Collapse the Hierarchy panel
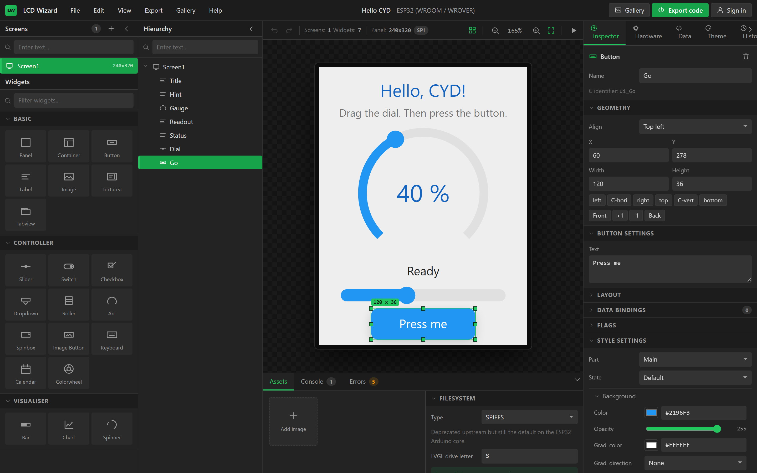The height and width of the screenshot is (473, 757). pyautogui.click(x=251, y=29)
